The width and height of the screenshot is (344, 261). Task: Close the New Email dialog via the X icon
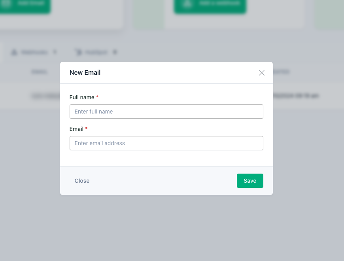(x=261, y=72)
